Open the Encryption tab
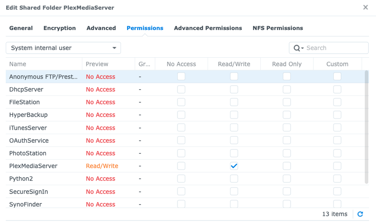The image size is (376, 223). 59,28
